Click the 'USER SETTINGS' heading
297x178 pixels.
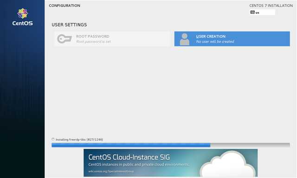tap(69, 25)
